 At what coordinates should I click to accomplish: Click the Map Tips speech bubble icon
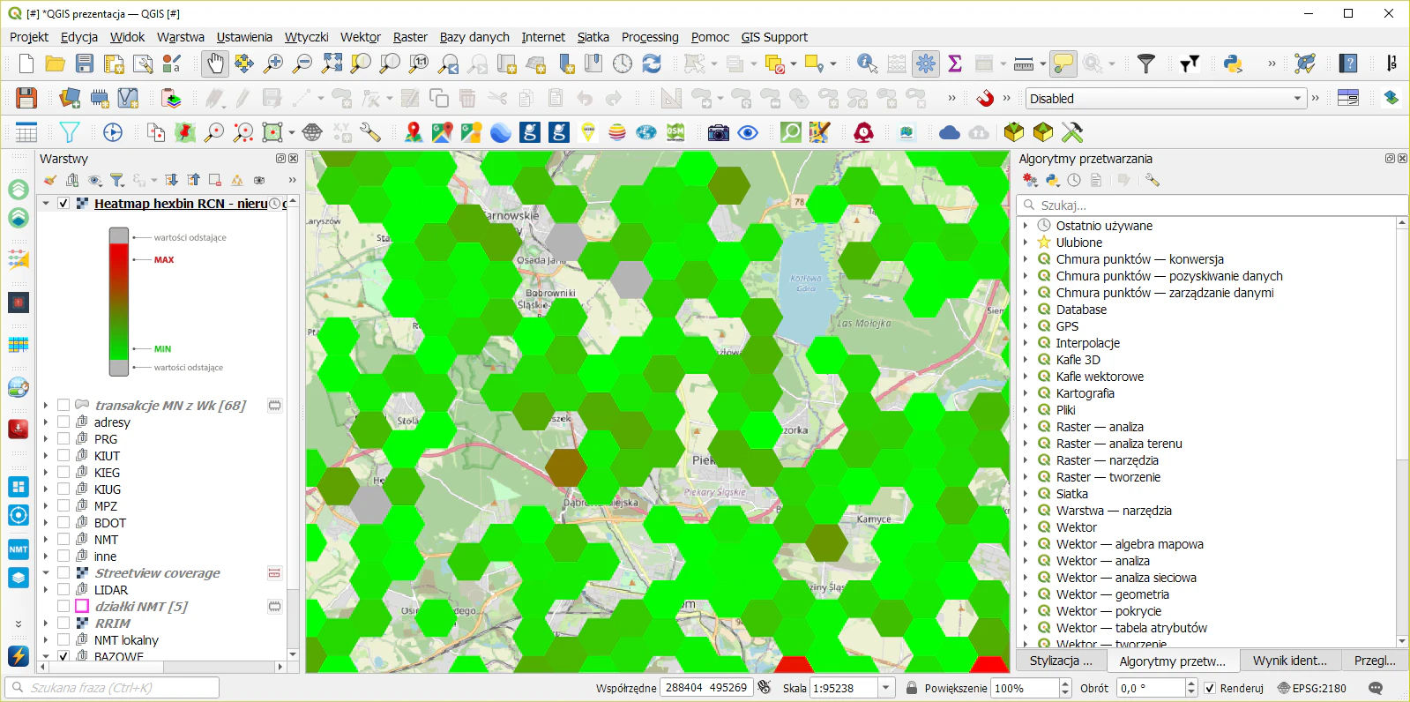(1063, 63)
